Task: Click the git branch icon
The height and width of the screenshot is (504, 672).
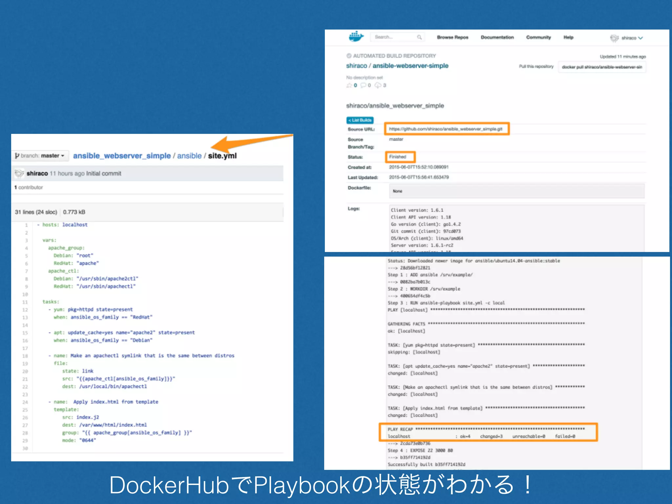Action: [x=17, y=156]
